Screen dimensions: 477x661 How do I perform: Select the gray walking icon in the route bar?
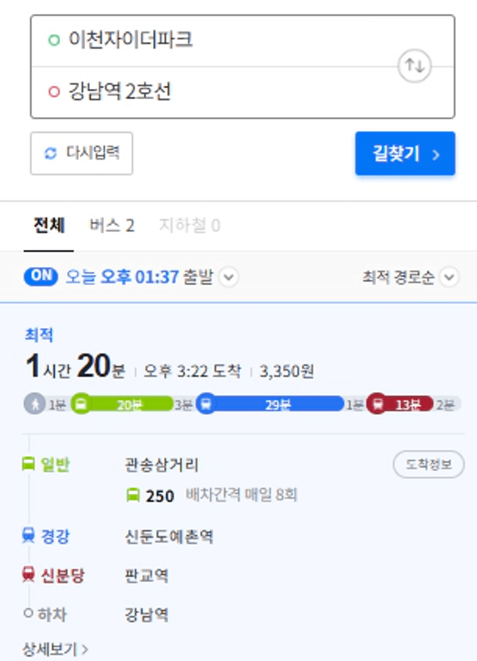click(35, 405)
